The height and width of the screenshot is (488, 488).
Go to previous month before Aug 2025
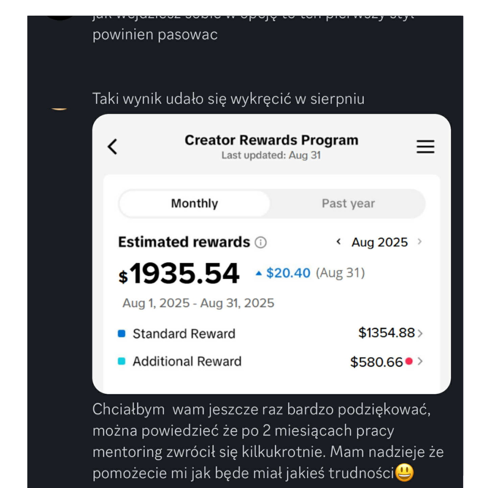339,242
